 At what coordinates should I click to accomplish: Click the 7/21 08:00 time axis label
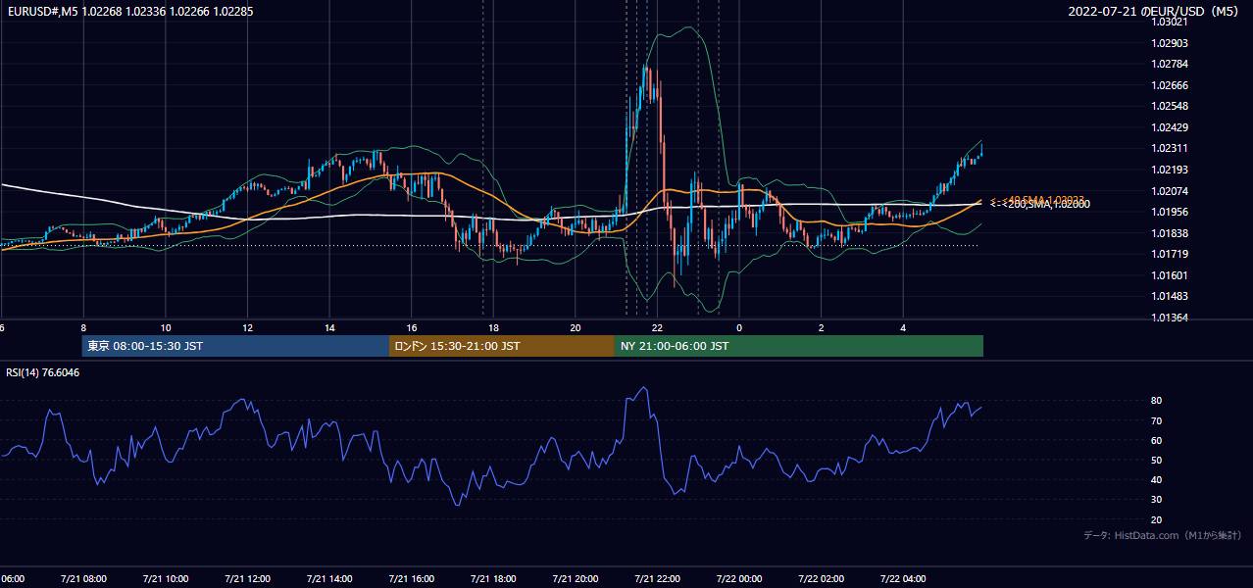click(x=82, y=579)
